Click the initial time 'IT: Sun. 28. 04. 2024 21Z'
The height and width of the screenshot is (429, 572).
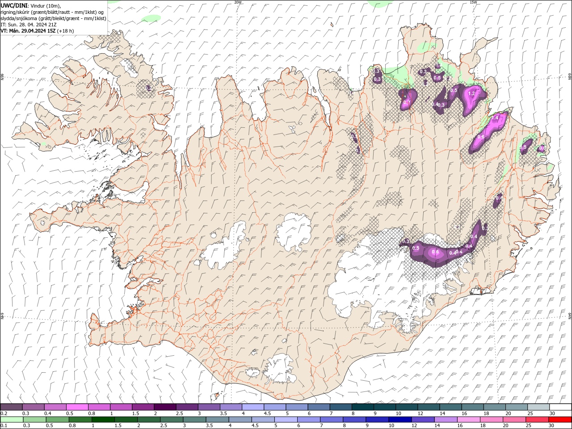coord(28,24)
